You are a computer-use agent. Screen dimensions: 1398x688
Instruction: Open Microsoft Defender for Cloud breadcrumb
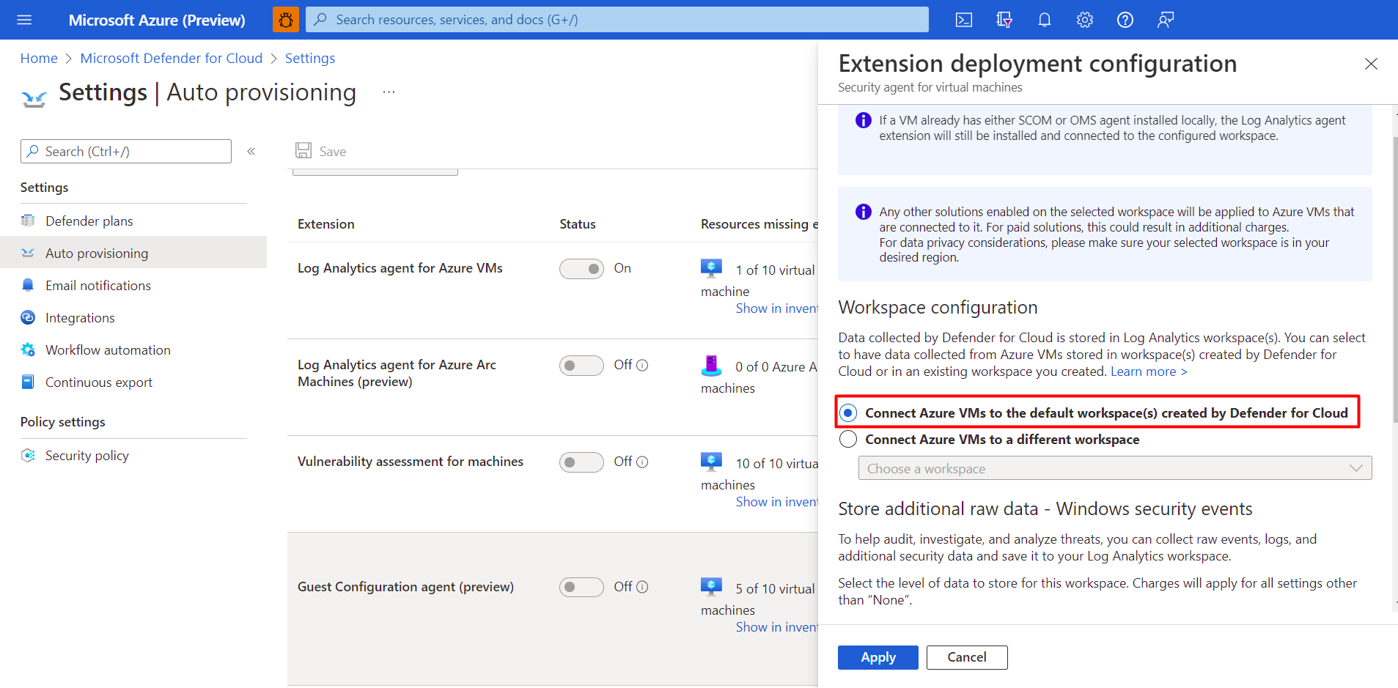tap(172, 58)
